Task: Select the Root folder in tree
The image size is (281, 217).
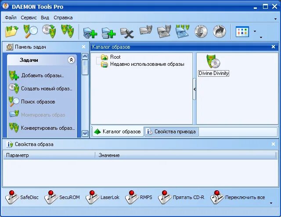Action: [115, 57]
